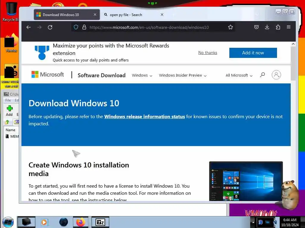305x228 pixels.
Task: Open the extensions puzzle icon
Action: point(278,27)
